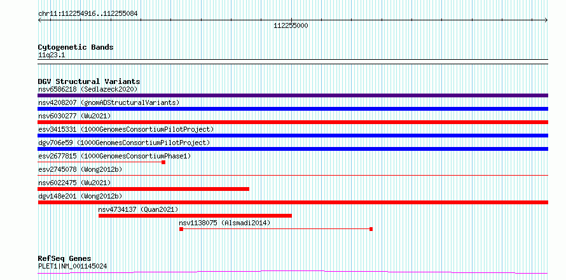The image size is (566, 280).
Task: Click the RefSeq Genes track title
Action: (x=64, y=258)
